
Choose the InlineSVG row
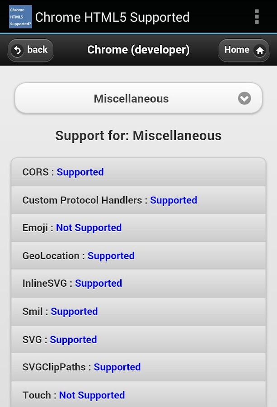138,284
